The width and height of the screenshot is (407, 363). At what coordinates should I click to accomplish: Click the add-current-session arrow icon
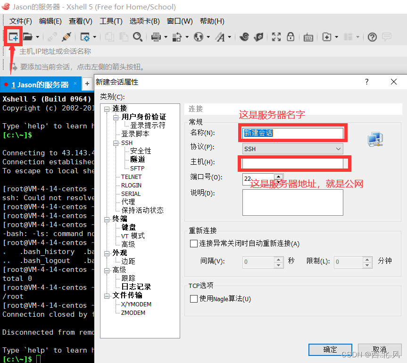(x=14, y=67)
